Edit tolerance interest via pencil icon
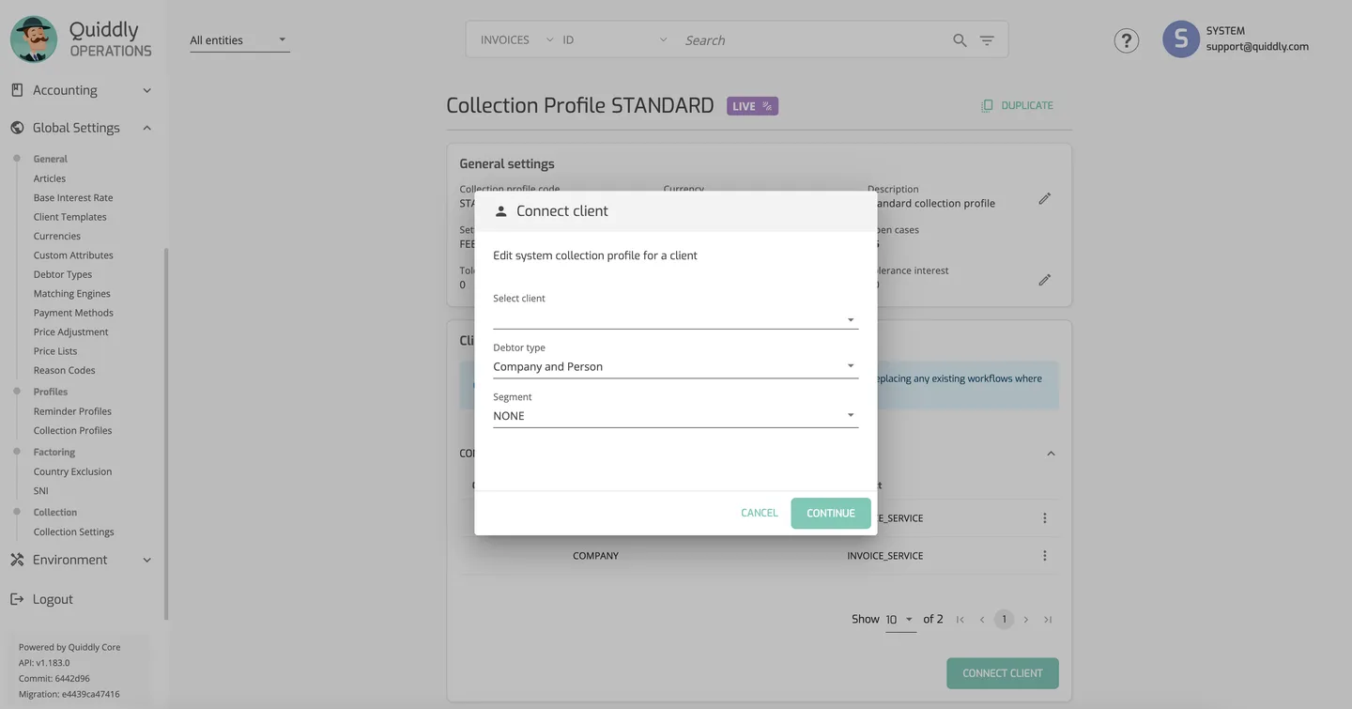This screenshot has width=1352, height=709. 1044,280
